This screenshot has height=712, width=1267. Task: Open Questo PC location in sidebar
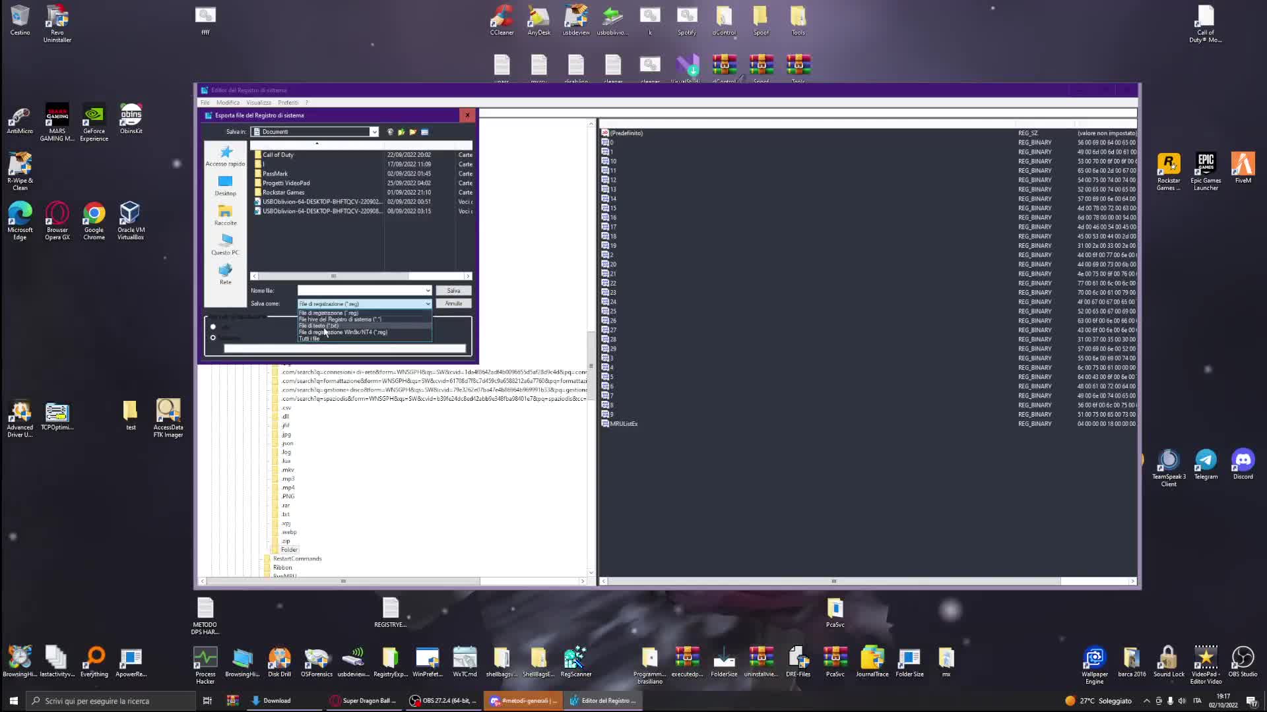[225, 244]
